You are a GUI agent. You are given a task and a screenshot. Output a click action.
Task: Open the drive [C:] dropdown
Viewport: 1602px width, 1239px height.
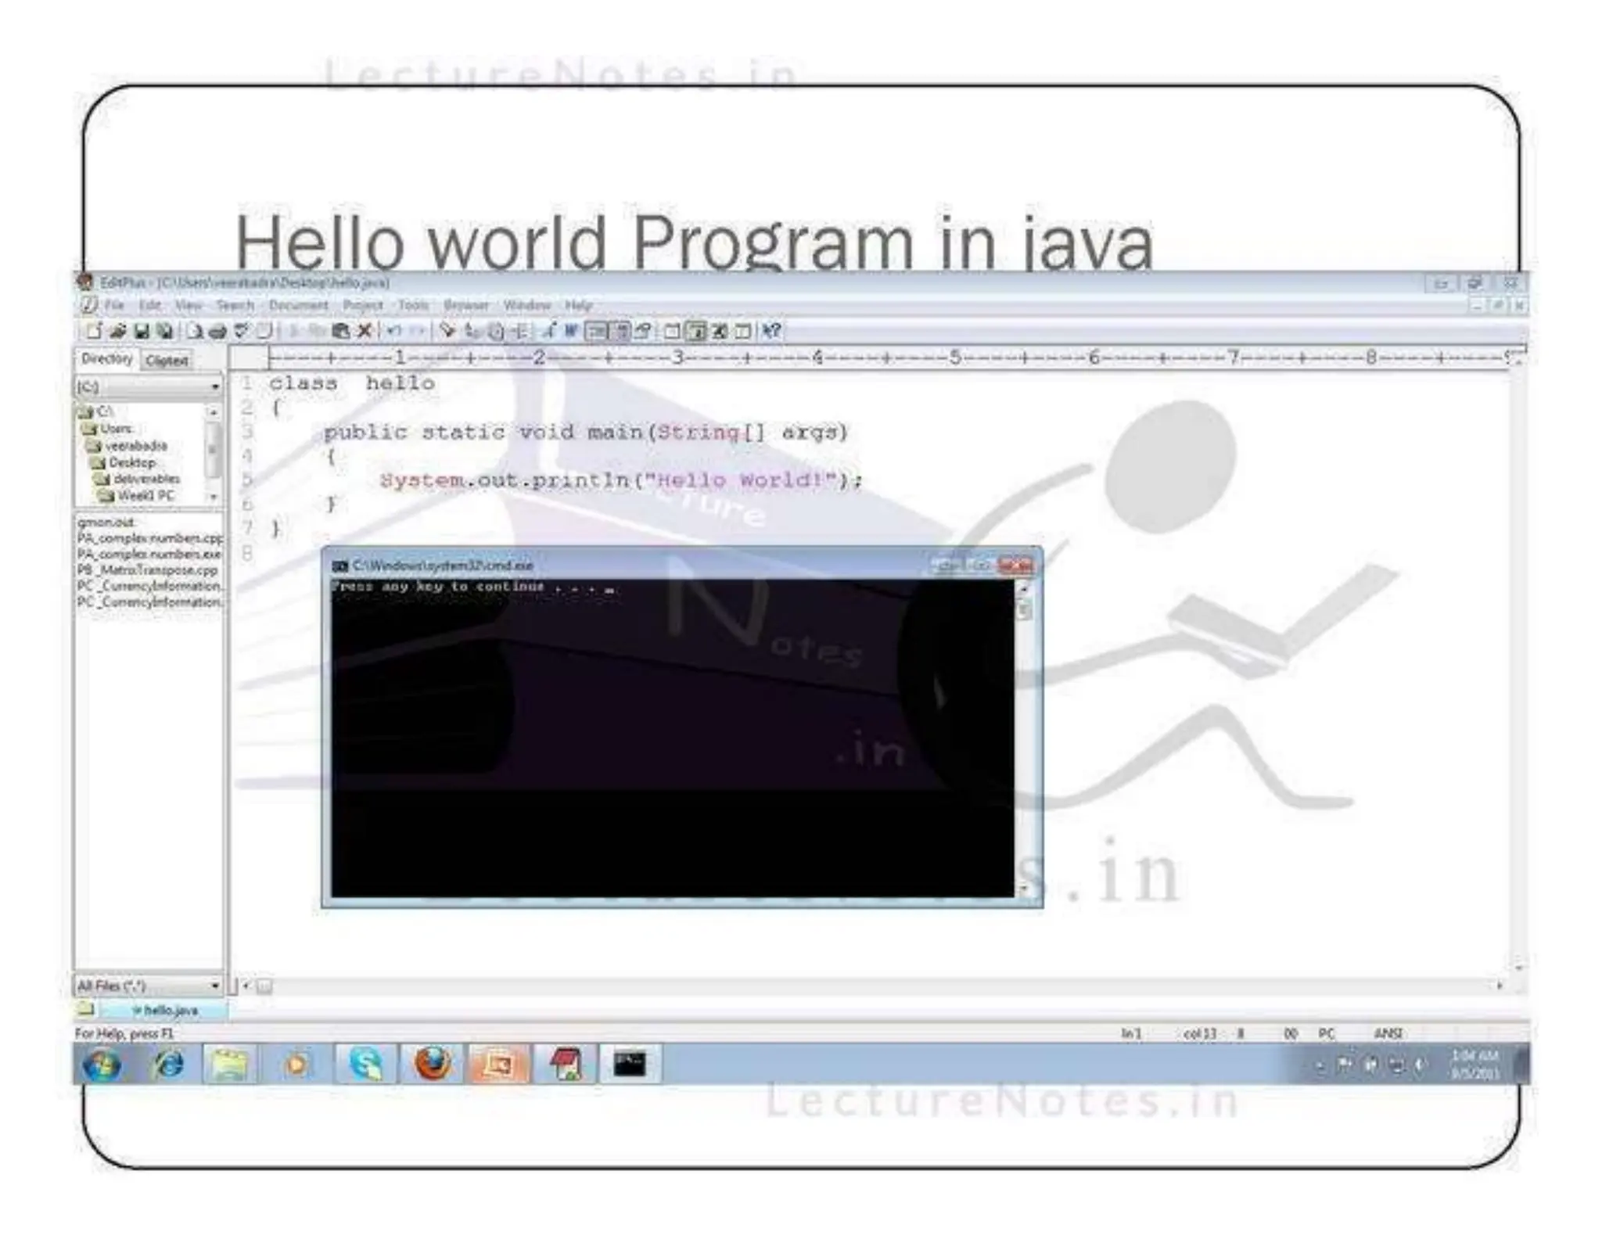point(214,386)
